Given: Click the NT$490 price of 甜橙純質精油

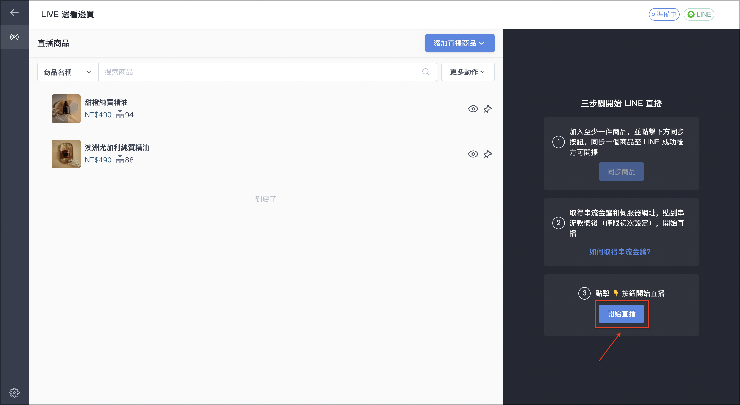Looking at the screenshot, I should click(98, 115).
